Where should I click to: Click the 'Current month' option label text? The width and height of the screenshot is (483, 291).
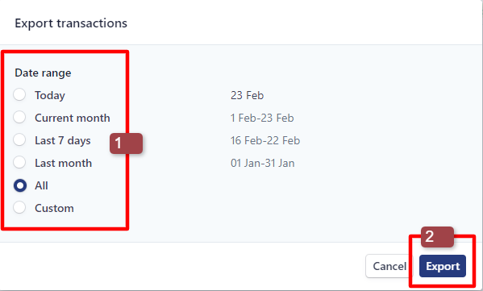[73, 118]
